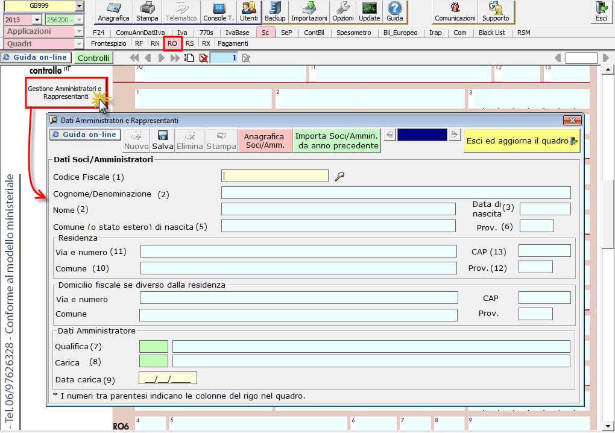
Task: Click the Data carica date field
Action: pyautogui.click(x=168, y=379)
